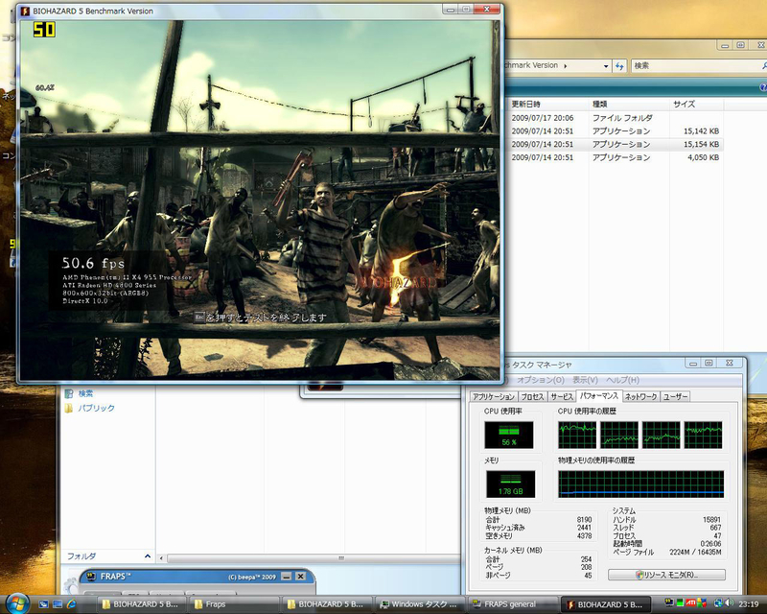Select the パフォーマンス tab

pos(599,395)
